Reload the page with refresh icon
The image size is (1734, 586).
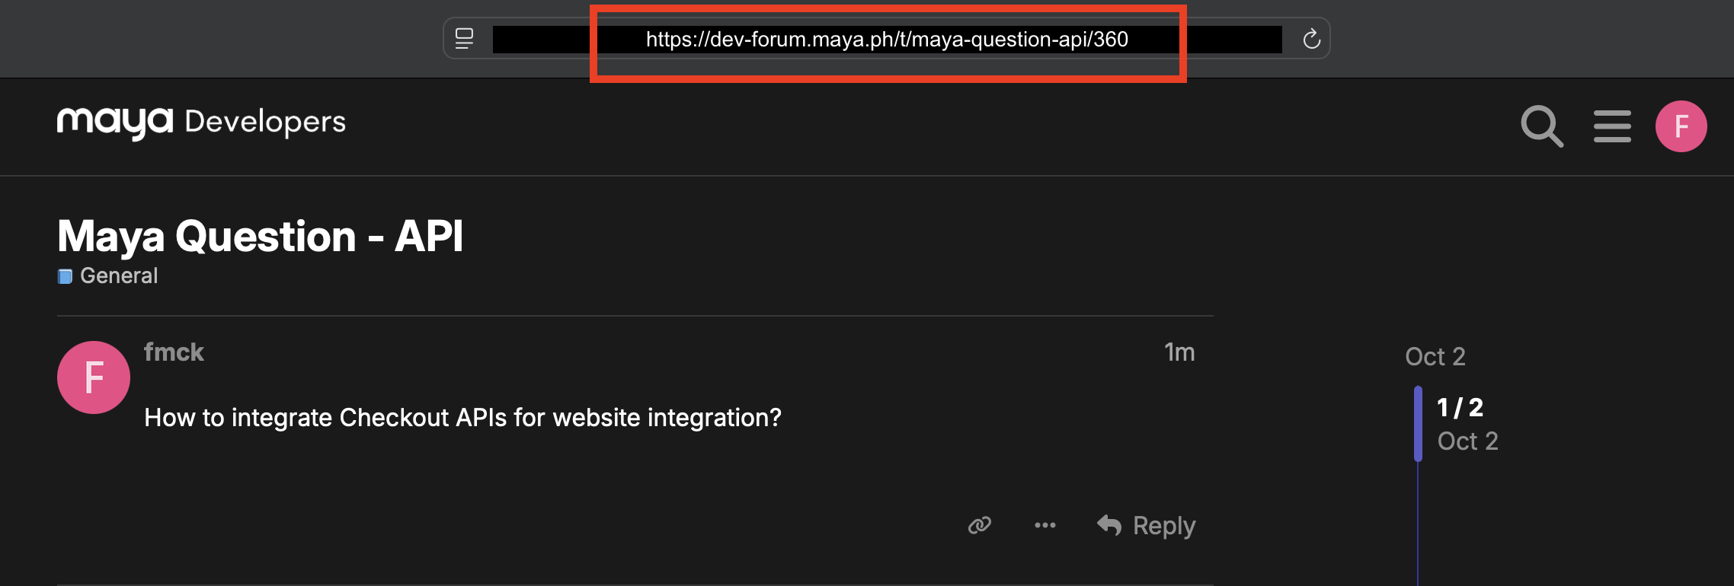[1310, 39]
